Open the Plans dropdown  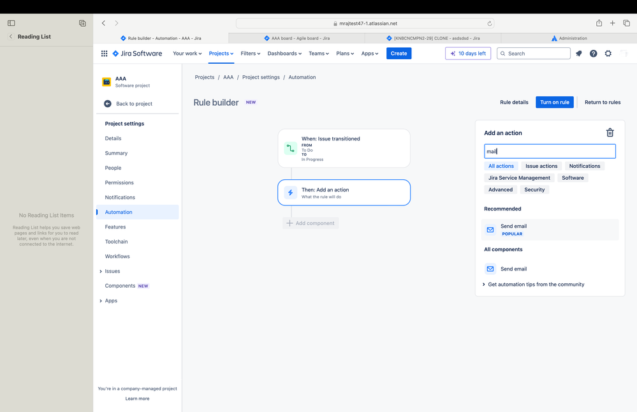coord(345,54)
